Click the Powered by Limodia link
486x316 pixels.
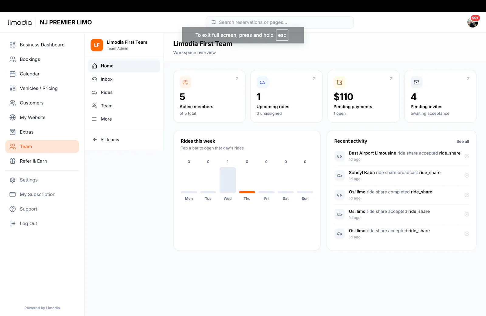42,308
